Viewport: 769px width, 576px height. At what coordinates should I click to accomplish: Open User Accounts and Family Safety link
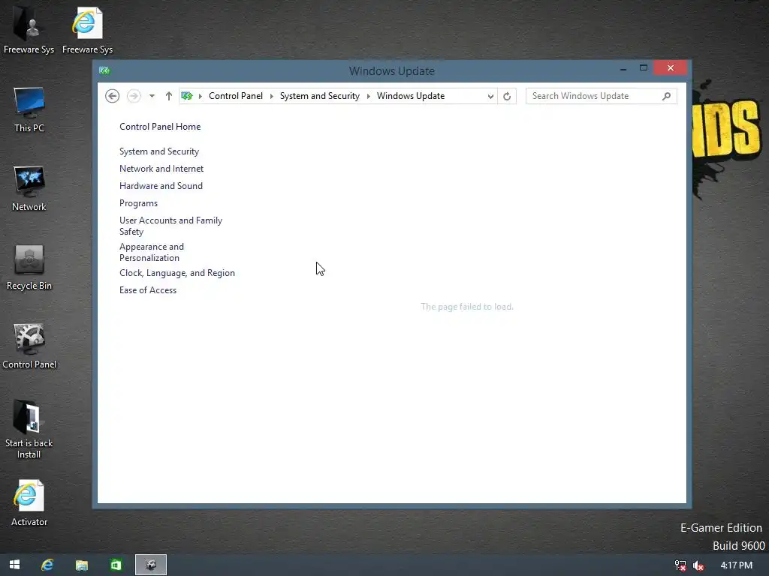pos(170,226)
